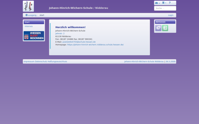
Task: Open the Datenschutz footer link
Action: pyautogui.click(x=41, y=62)
